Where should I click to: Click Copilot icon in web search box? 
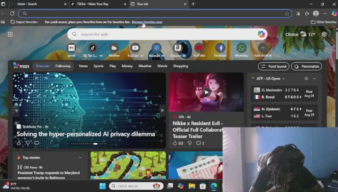point(261,34)
